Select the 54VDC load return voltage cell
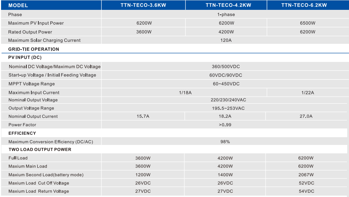Viewport: 349px width, 197px height. click(306, 191)
